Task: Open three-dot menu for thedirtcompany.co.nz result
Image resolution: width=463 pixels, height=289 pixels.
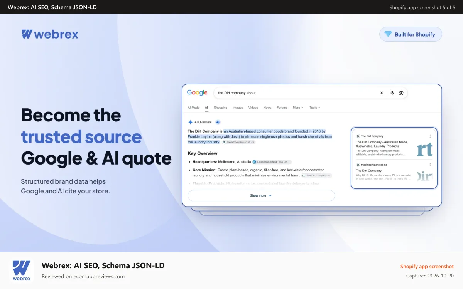Action: point(430,165)
